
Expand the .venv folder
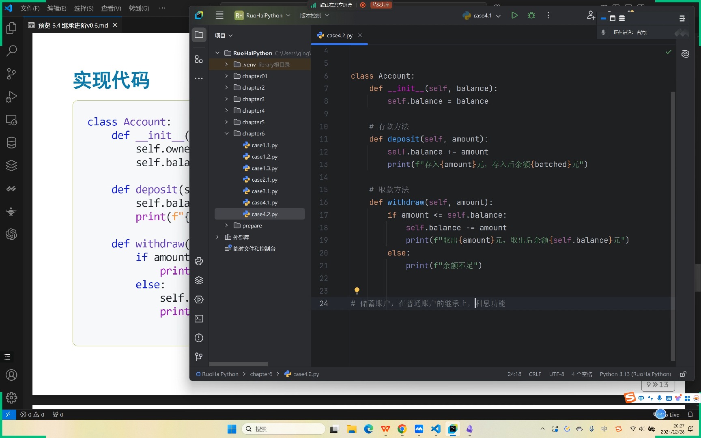click(226, 64)
